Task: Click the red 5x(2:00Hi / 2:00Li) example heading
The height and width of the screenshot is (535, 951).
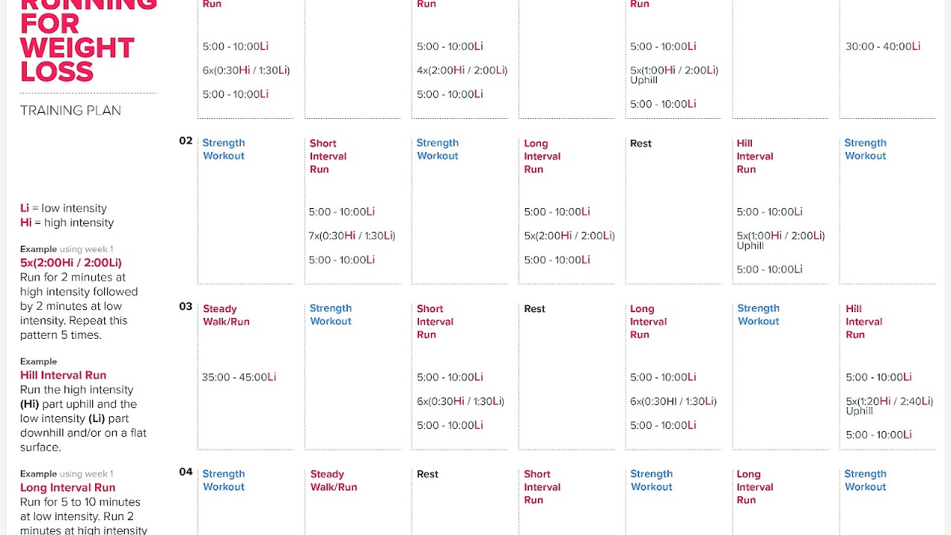Action: [x=71, y=262]
